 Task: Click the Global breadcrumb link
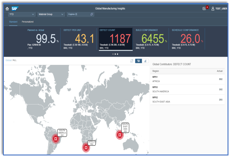coord(8,60)
